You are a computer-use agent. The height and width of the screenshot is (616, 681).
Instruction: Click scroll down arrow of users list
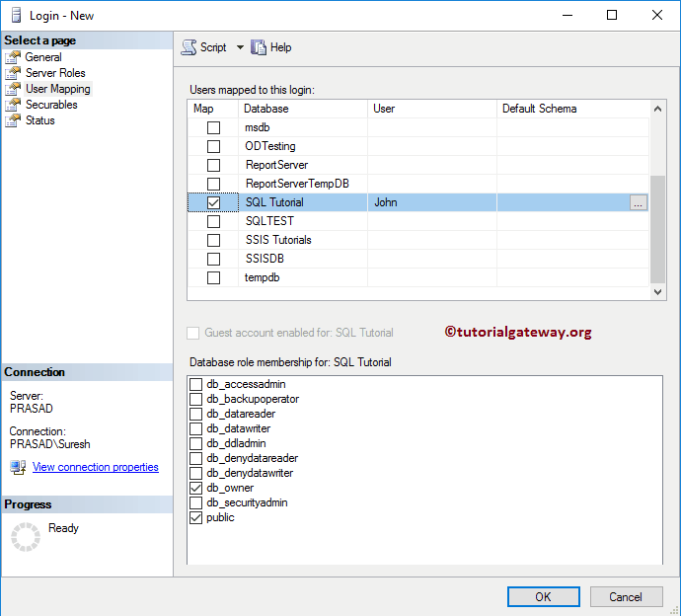point(657,292)
